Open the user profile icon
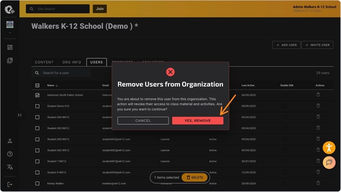The width and height of the screenshot is (341, 192). click(10, 141)
